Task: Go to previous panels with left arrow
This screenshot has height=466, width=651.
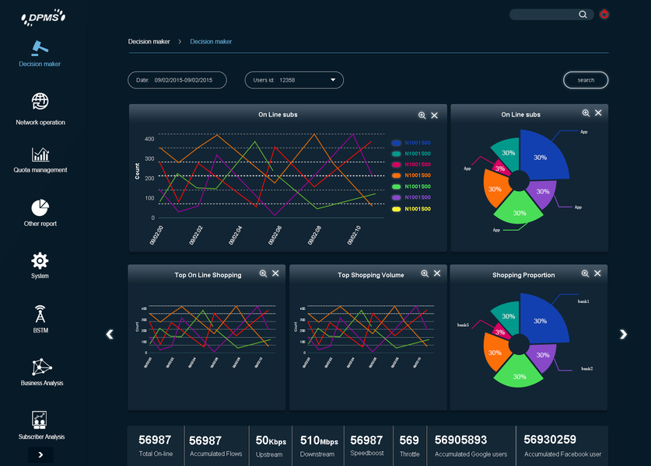Action: click(x=110, y=334)
